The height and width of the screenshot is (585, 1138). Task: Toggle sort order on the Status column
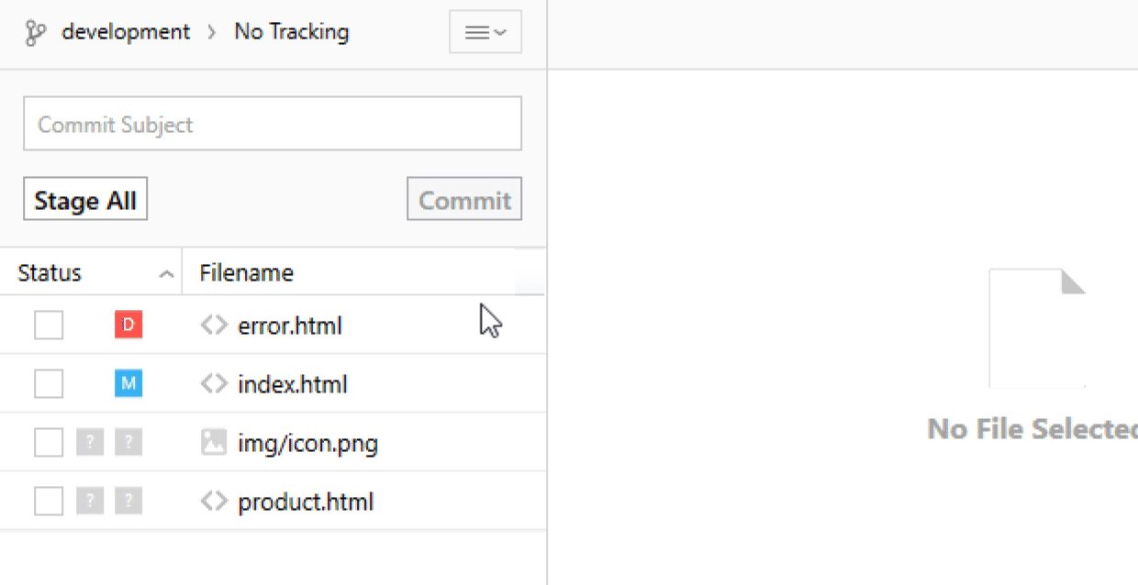pos(90,273)
